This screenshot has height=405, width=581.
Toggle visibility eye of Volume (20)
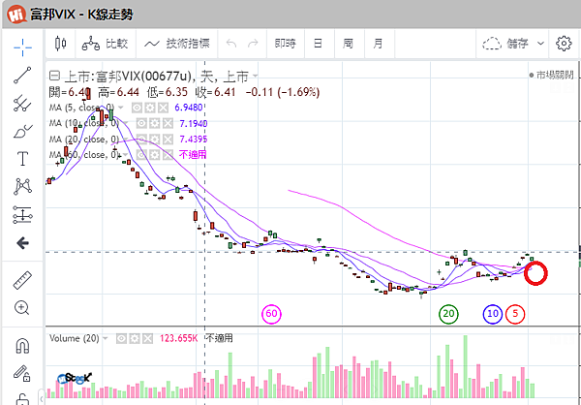pyautogui.click(x=121, y=338)
